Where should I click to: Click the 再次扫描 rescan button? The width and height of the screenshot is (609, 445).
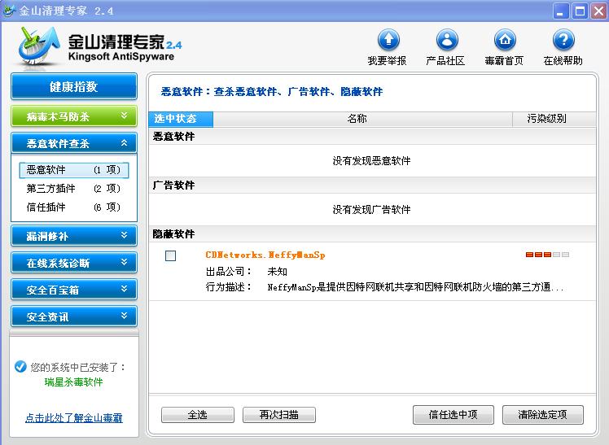pyautogui.click(x=279, y=415)
